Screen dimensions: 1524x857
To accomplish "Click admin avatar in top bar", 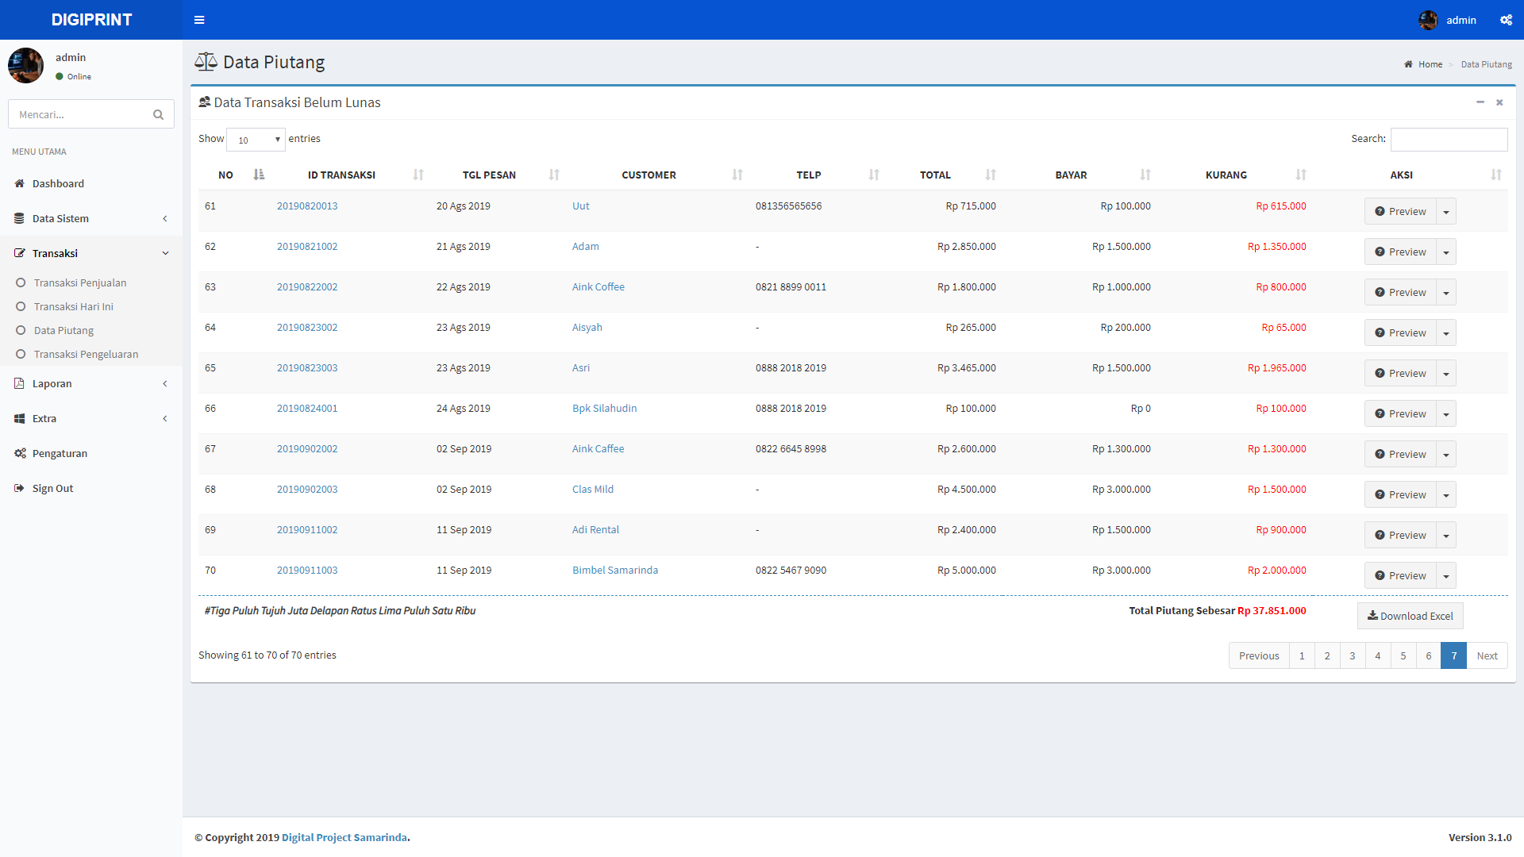I will (1428, 20).
